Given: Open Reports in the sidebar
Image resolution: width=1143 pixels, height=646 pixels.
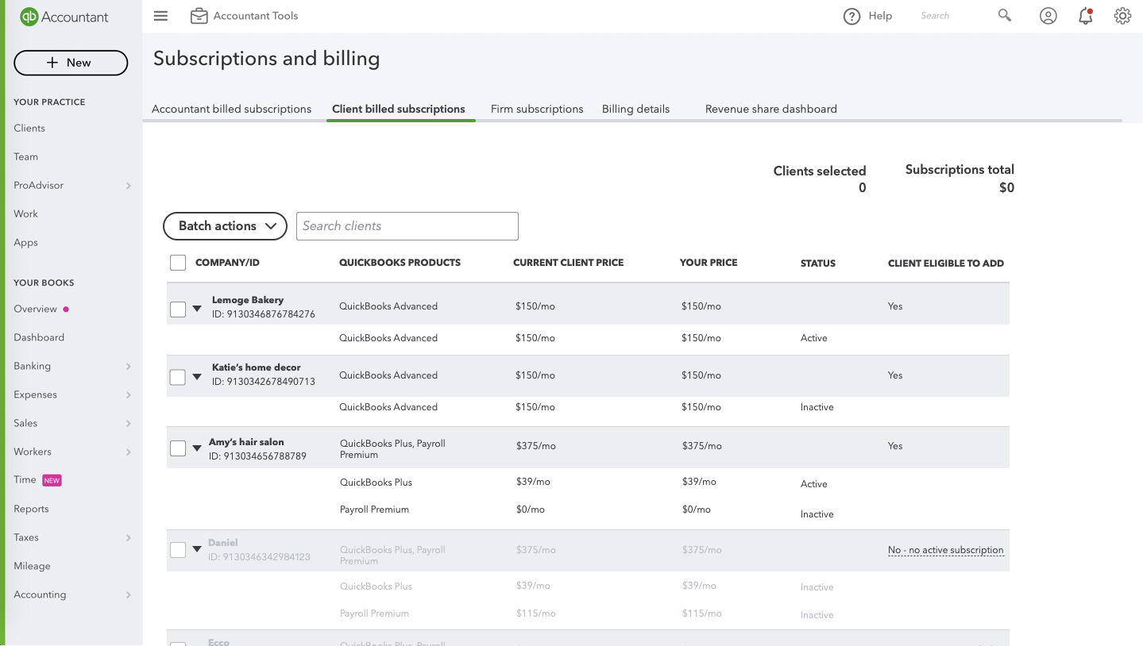Looking at the screenshot, I should pyautogui.click(x=31, y=509).
